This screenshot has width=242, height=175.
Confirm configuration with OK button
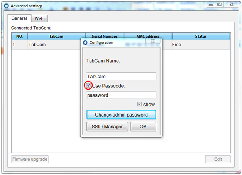(x=143, y=127)
